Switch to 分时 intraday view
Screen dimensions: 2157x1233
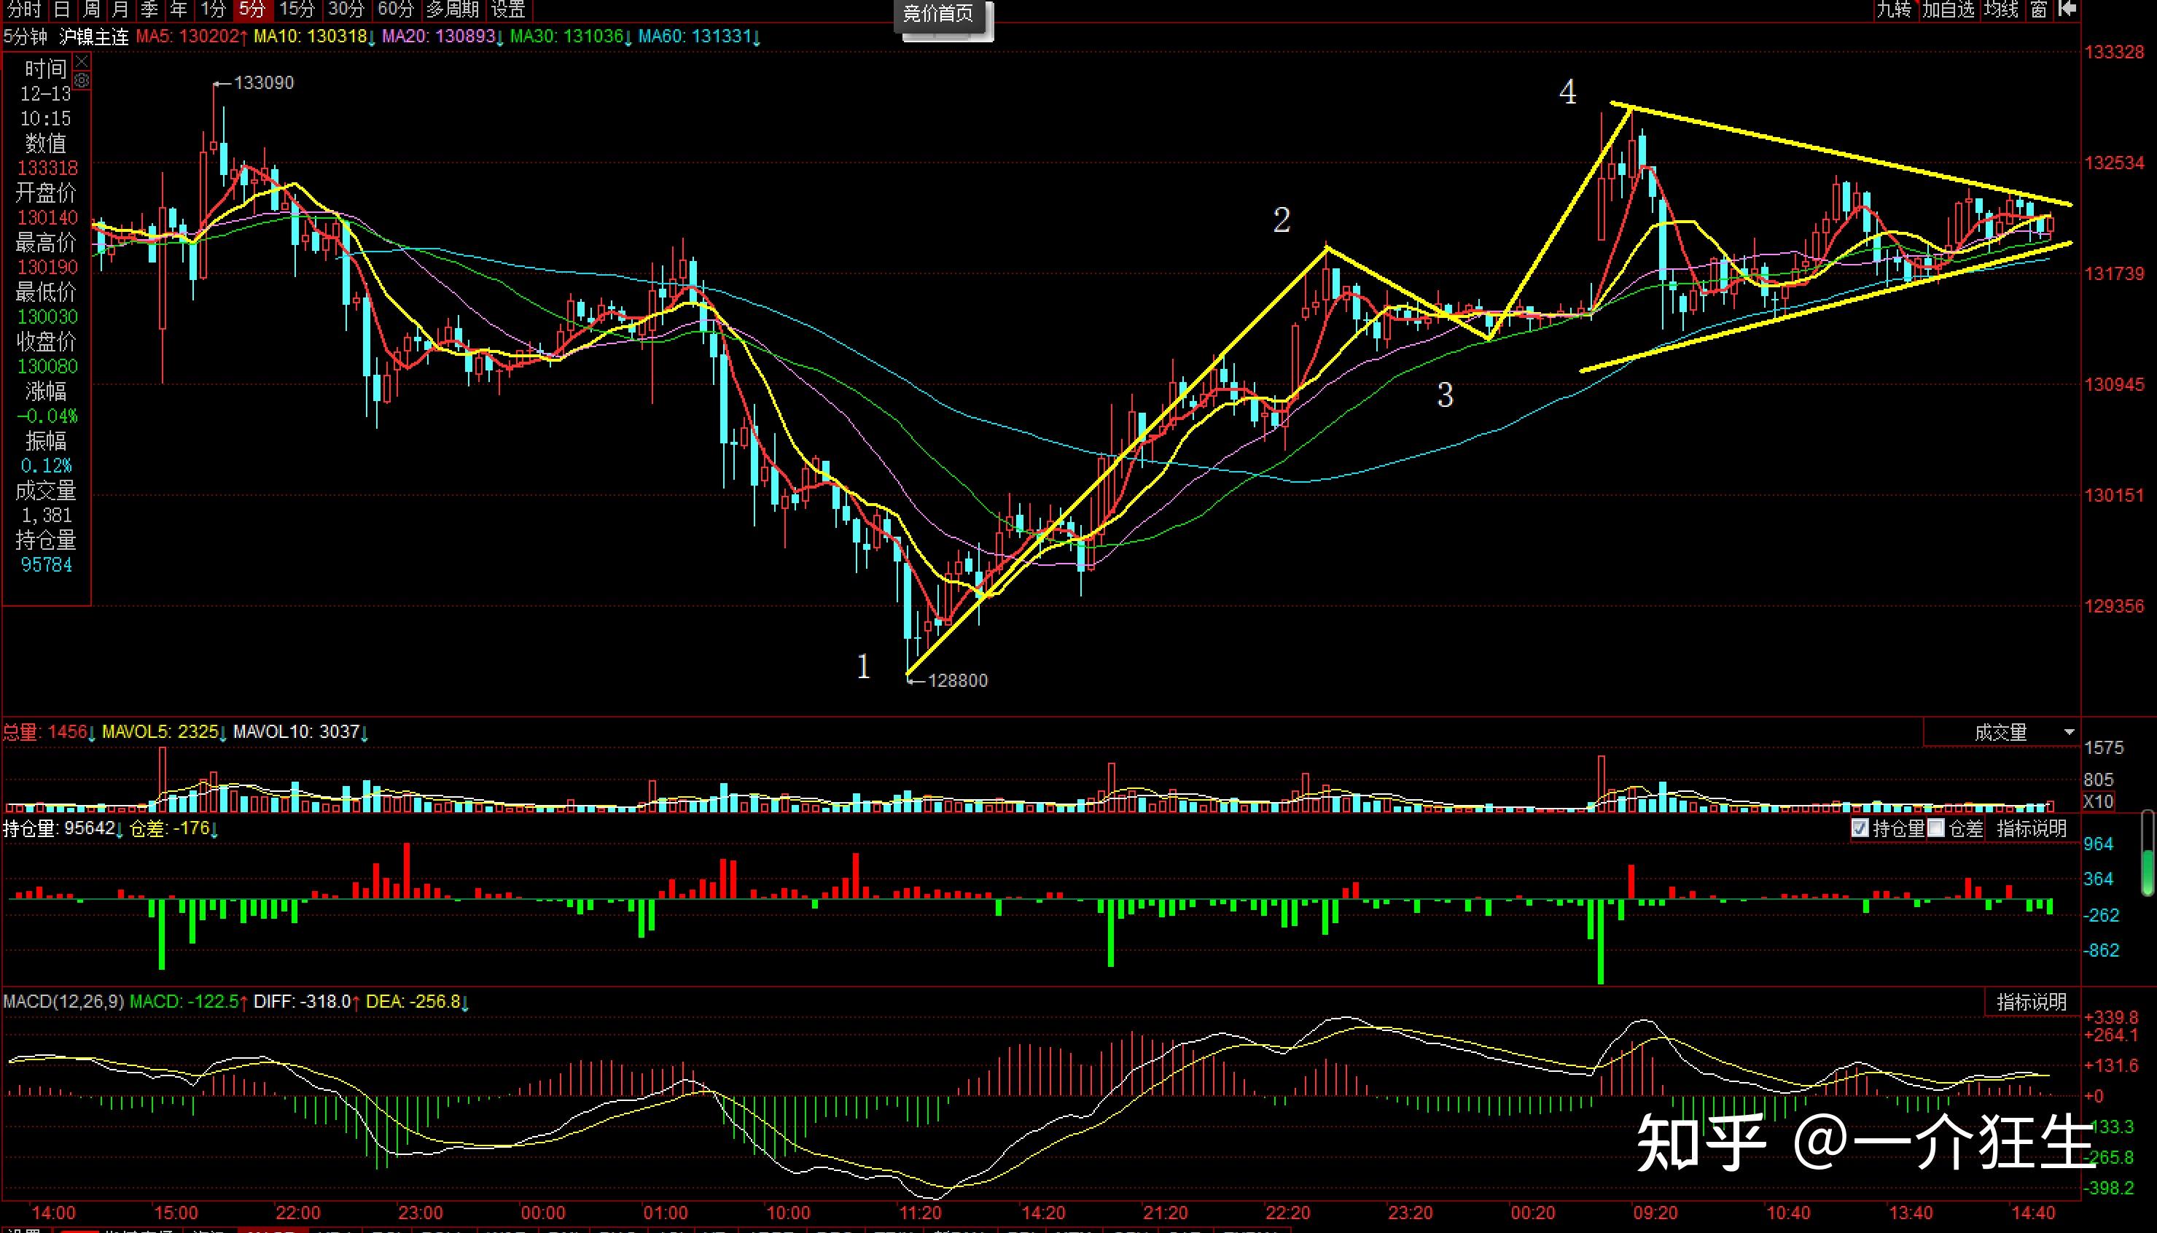(x=24, y=9)
